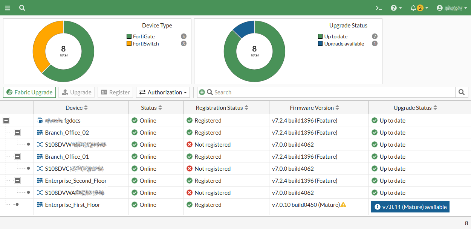Click the firmware warning triangle icon
The image size is (471, 229).
(343, 205)
